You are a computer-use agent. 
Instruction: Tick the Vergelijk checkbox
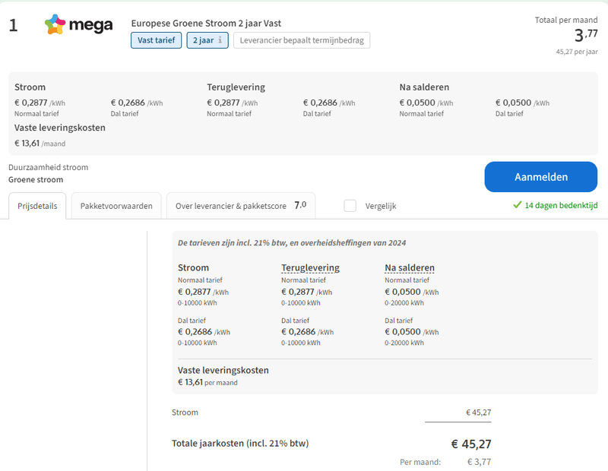coord(350,205)
